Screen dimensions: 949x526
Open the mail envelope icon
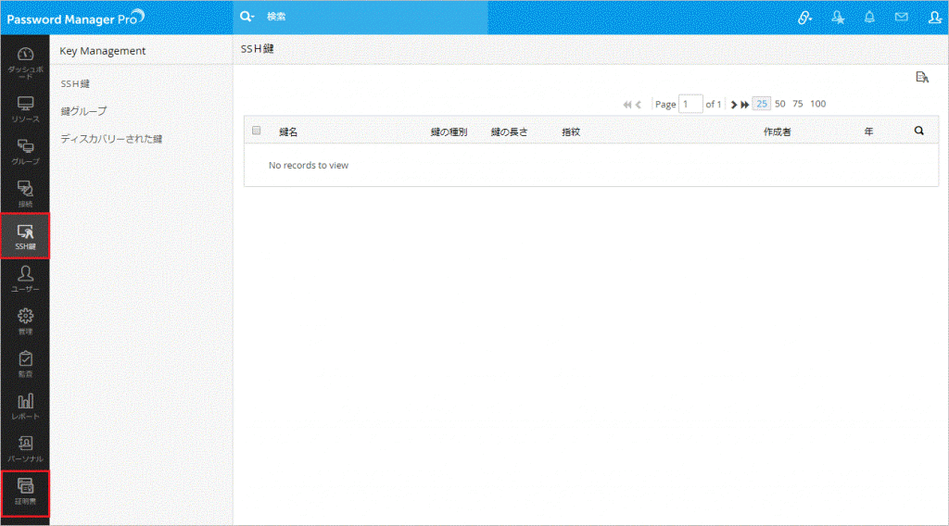(901, 17)
